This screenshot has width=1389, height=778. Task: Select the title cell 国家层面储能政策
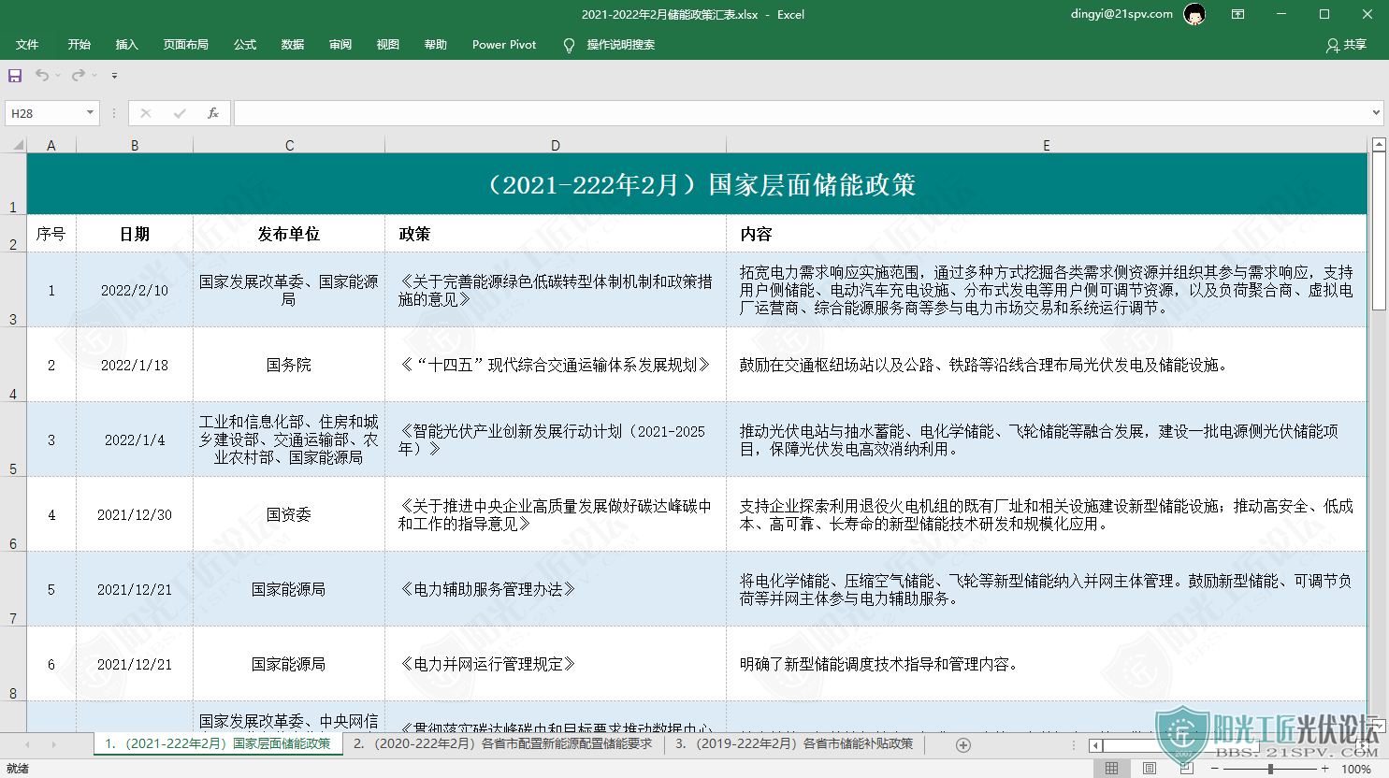point(697,184)
